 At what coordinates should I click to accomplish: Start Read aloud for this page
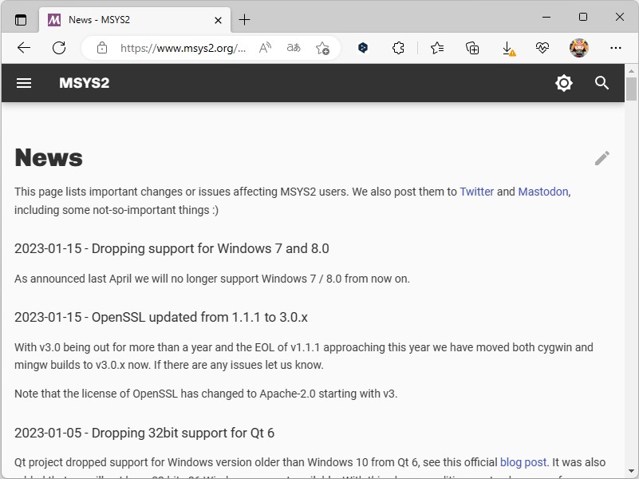265,48
